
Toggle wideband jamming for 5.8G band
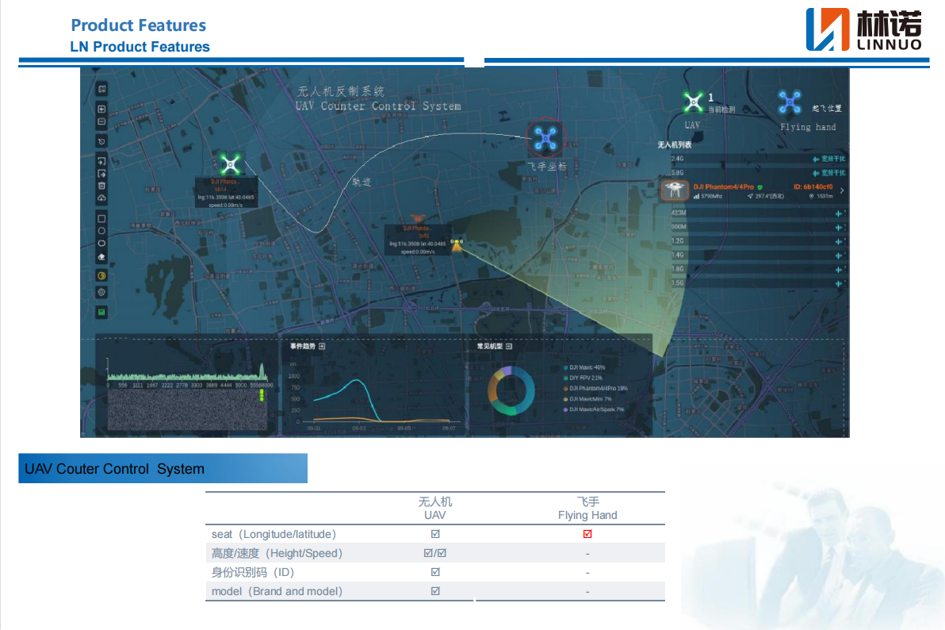point(829,172)
